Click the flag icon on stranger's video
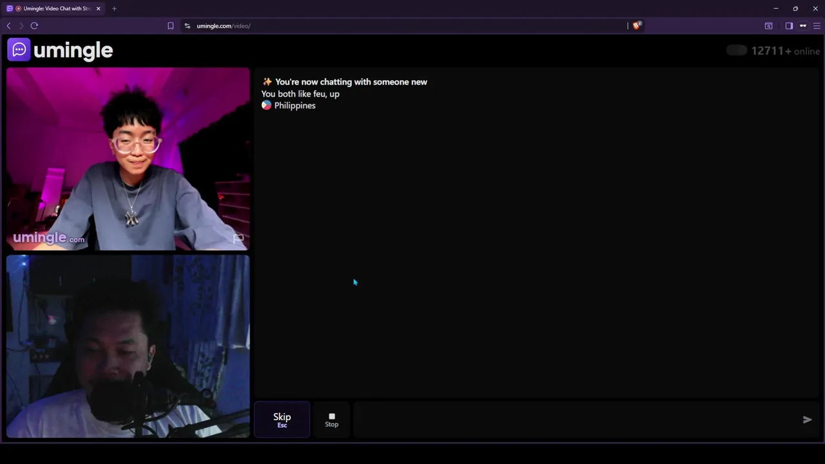825x464 pixels. tap(238, 238)
